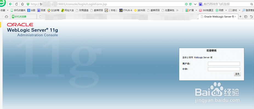Open the 财局堡垒 bookmark
This screenshot has width=254, height=109.
point(82,10)
